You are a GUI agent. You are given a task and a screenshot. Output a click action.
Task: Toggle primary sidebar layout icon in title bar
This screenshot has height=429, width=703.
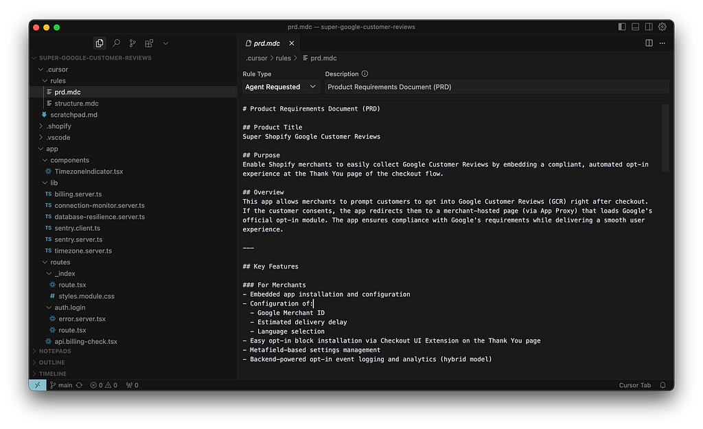click(622, 27)
